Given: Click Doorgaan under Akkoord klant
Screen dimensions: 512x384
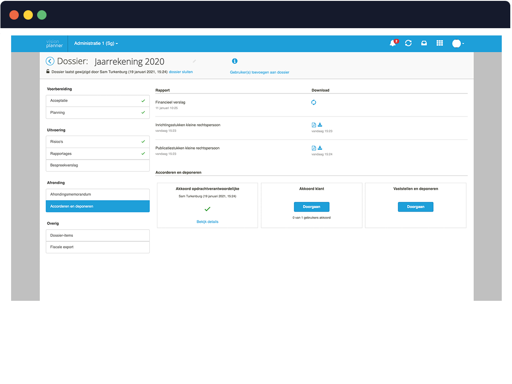Looking at the screenshot, I should click(x=311, y=207).
